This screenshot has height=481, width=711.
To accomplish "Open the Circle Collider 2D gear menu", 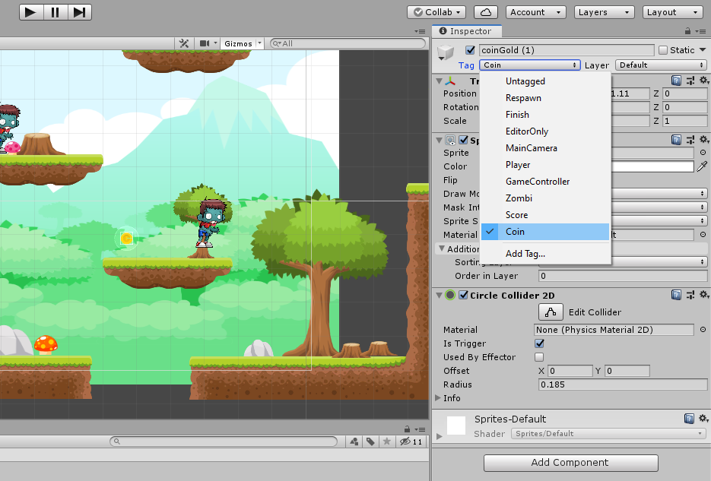I will click(703, 295).
